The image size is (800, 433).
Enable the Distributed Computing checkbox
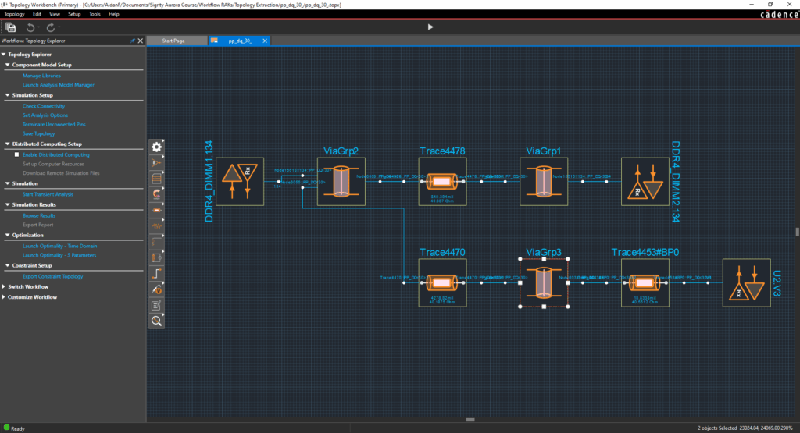(x=17, y=154)
